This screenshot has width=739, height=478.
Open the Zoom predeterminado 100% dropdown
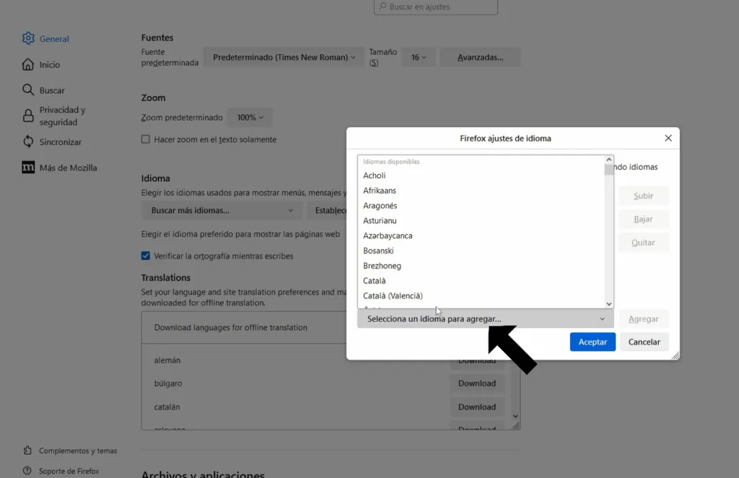coord(250,118)
